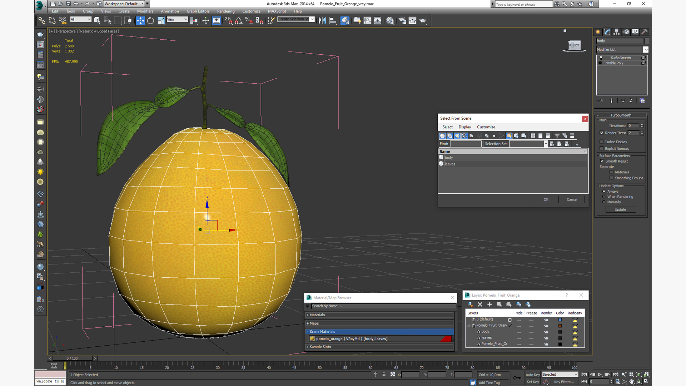Open the reference coordinate View dropdown
Screen dimensions: 686x386
click(x=177, y=19)
